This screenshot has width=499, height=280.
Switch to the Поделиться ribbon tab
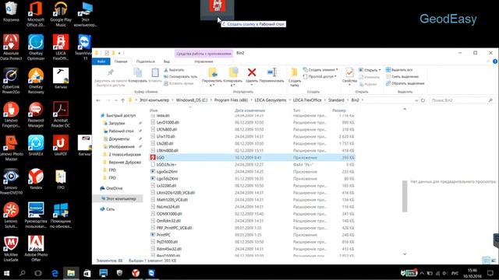click(146, 61)
